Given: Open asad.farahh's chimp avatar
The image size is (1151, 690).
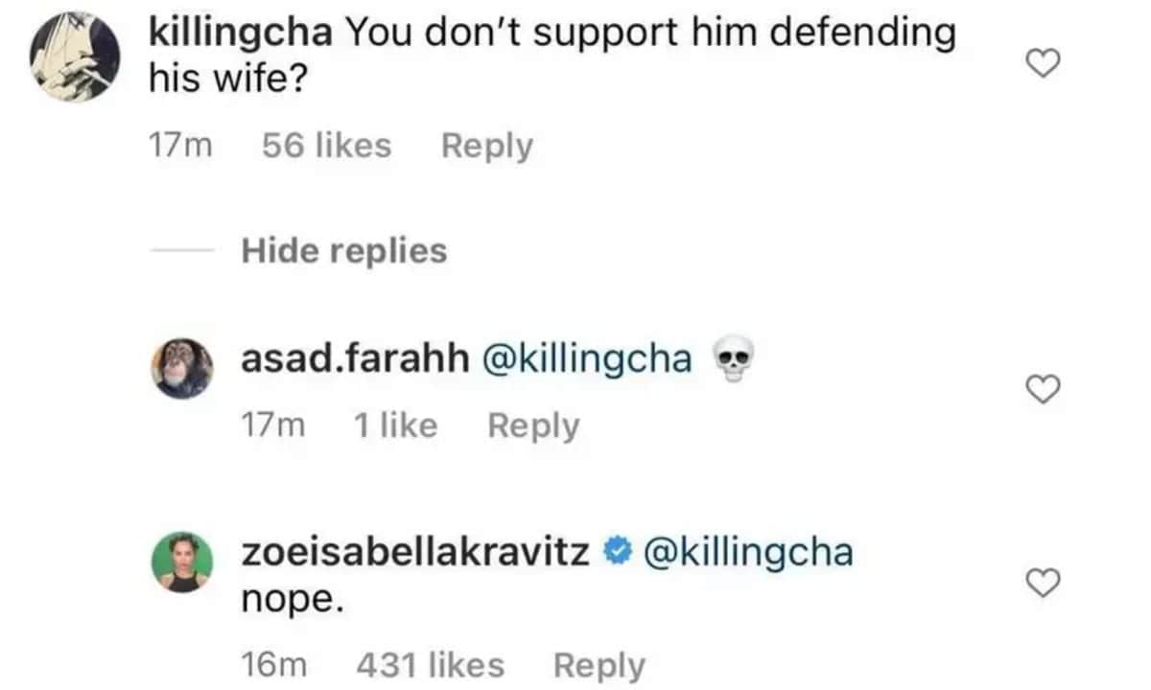Looking at the screenshot, I should tap(181, 368).
